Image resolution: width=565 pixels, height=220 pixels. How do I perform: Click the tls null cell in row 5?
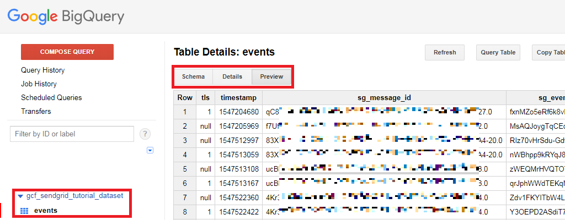[x=205, y=169]
